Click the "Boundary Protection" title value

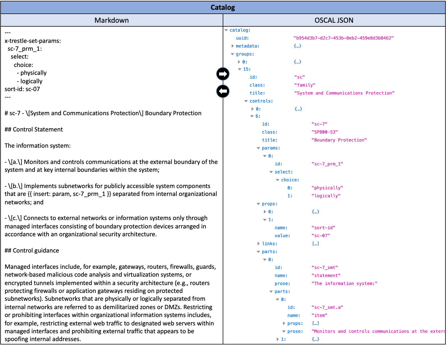tap(339, 140)
